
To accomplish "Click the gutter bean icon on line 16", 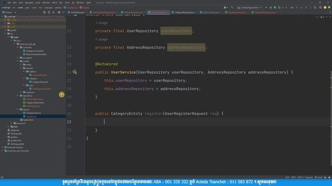I will coord(75,72).
